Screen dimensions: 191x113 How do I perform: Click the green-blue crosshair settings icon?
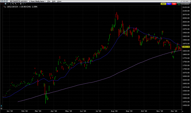(x=23, y=4)
